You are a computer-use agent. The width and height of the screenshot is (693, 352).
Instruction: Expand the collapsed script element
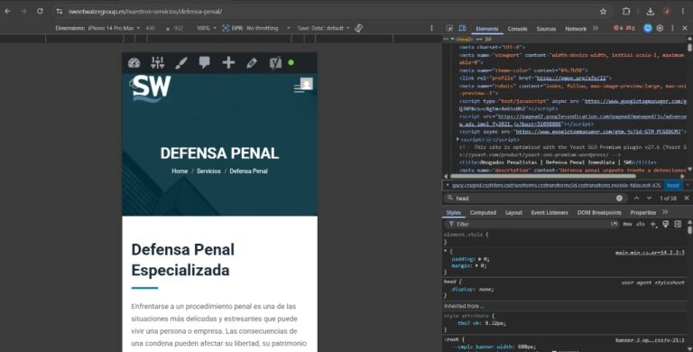tap(457, 139)
